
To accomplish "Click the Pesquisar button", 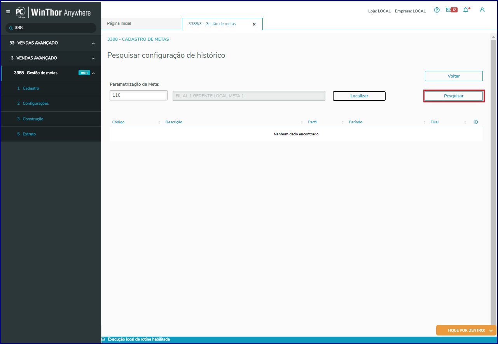I will [454, 96].
